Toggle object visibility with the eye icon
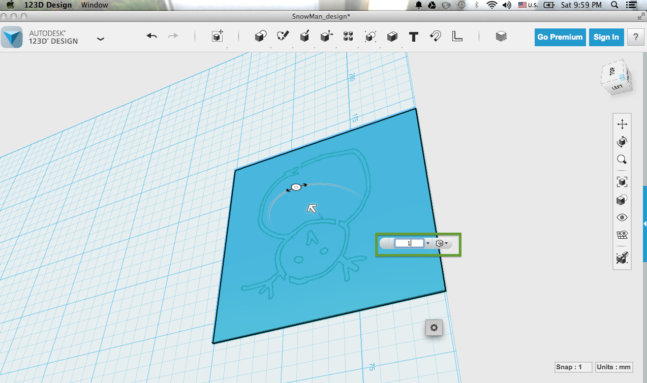Viewport: 647px width, 383px height. coord(622,217)
